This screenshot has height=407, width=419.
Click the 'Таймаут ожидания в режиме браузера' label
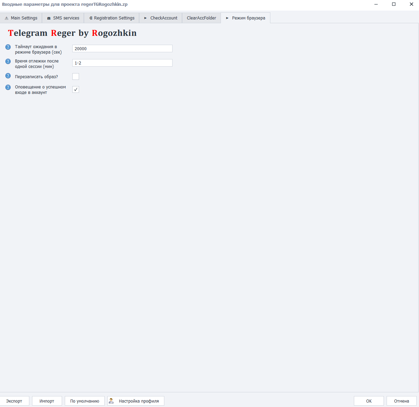click(39, 50)
